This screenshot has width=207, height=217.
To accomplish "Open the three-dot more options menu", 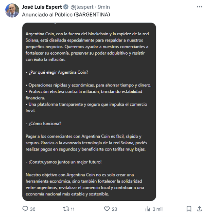I will click(x=200, y=6).
